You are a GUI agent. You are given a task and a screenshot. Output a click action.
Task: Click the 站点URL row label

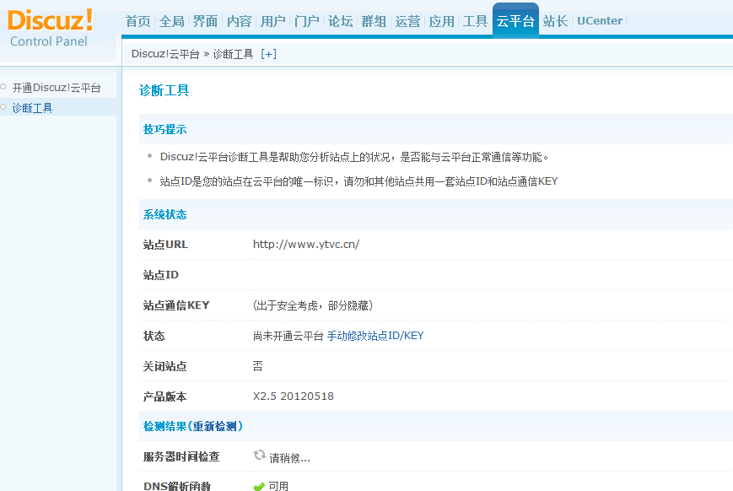[x=165, y=245]
